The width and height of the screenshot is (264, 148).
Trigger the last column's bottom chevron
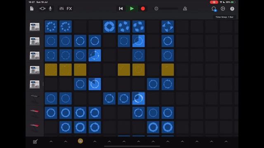tap(226, 142)
